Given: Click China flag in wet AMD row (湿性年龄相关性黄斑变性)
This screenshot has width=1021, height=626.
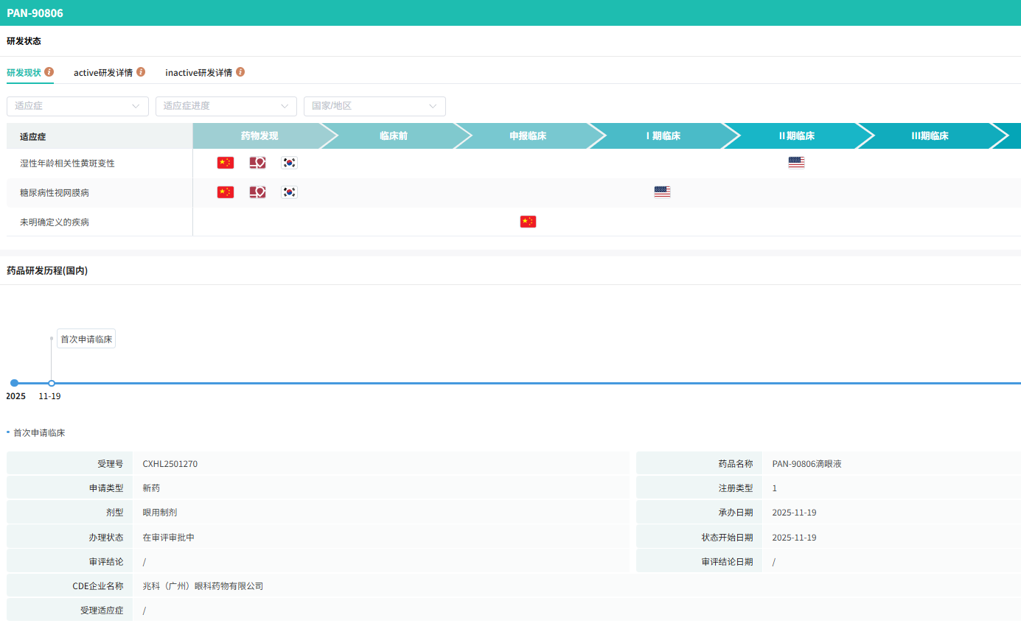Looking at the screenshot, I should click(225, 163).
